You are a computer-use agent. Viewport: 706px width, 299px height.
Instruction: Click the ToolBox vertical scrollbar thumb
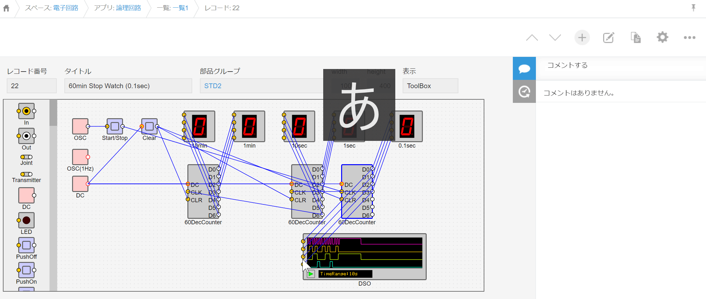[x=53, y=112]
